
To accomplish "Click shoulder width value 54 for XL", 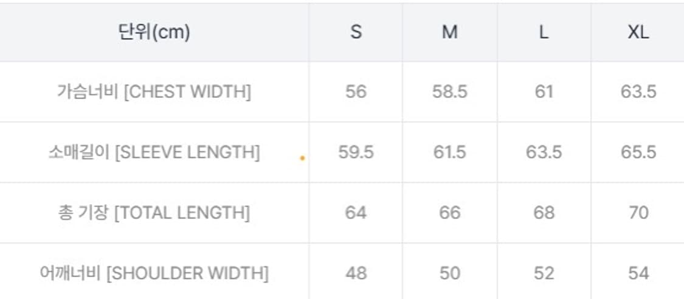I will pyautogui.click(x=638, y=273).
